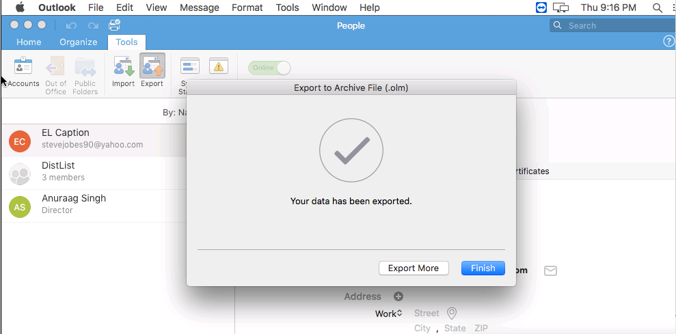
Task: Open the Sync Status icon
Action: pyautogui.click(x=190, y=66)
